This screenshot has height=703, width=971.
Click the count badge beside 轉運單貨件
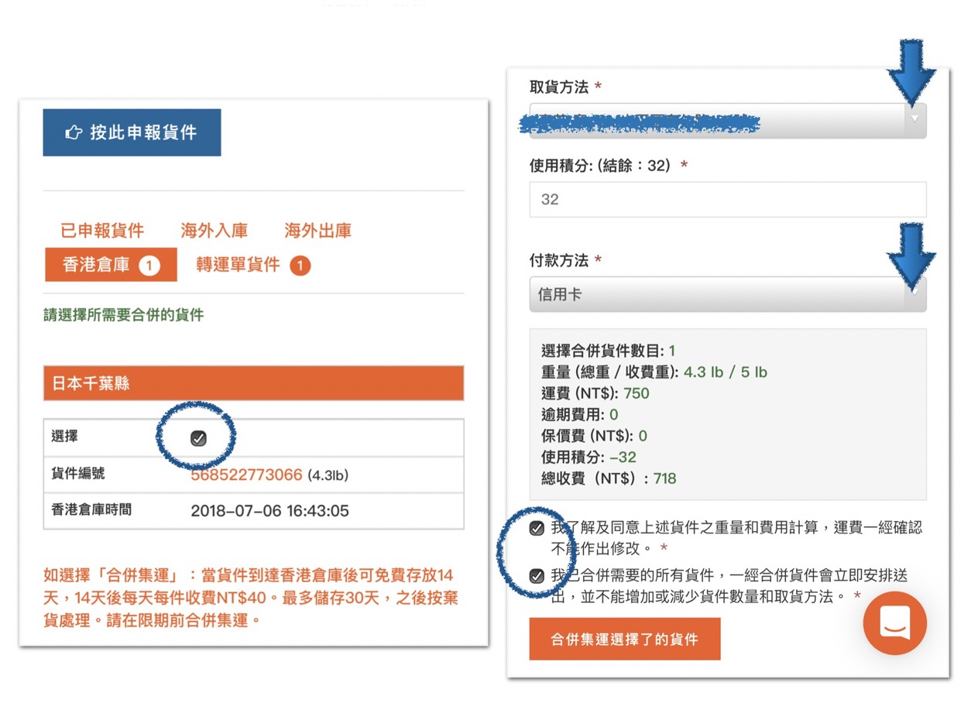300,266
